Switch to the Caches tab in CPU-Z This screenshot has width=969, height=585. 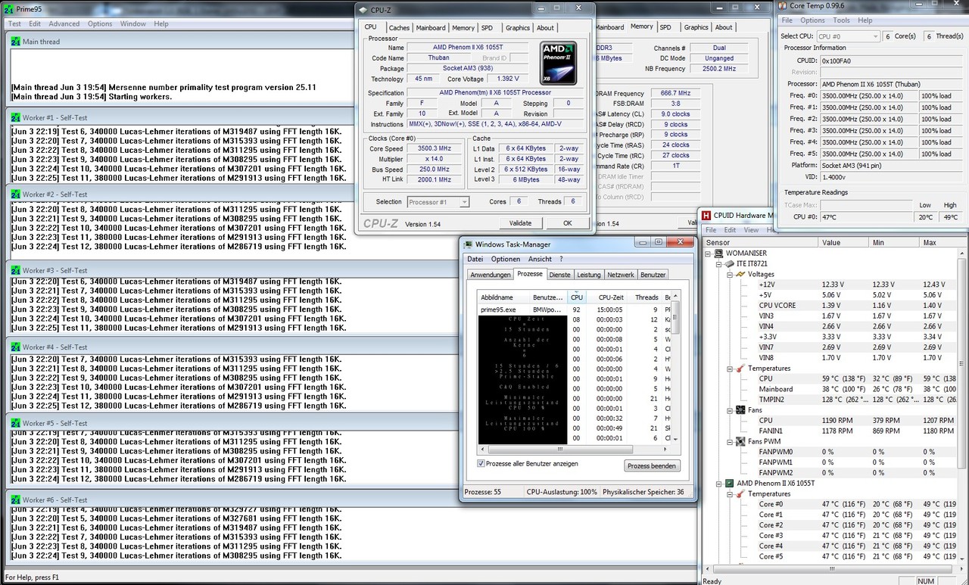click(399, 28)
